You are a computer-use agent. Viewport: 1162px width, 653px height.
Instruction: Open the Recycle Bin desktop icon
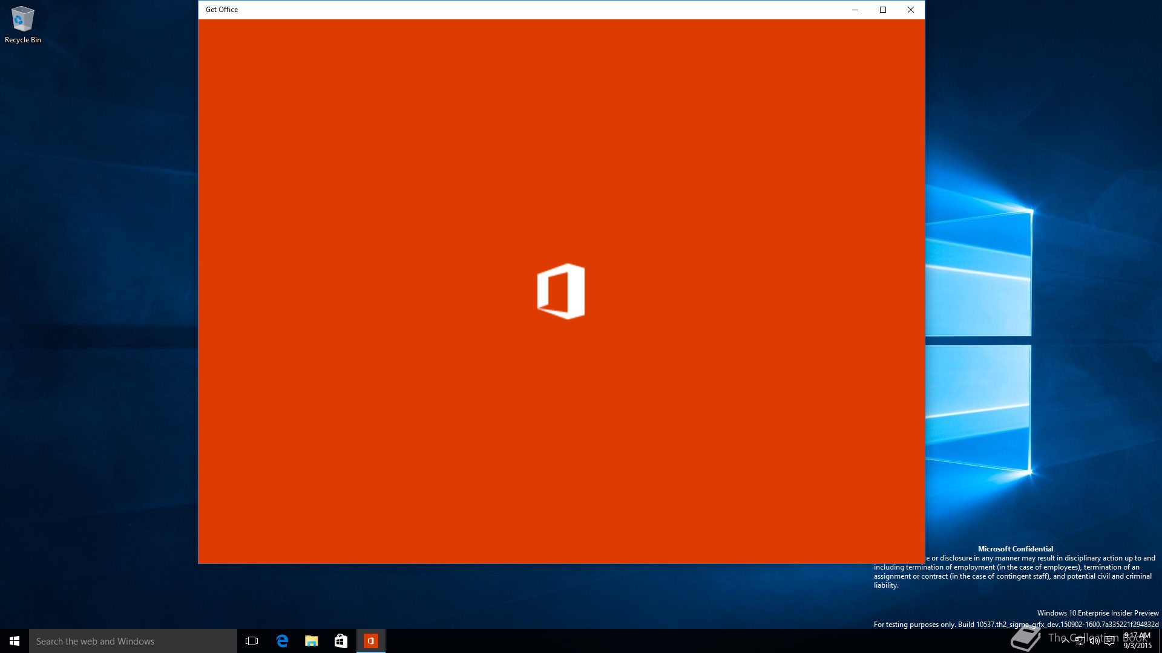[22, 25]
